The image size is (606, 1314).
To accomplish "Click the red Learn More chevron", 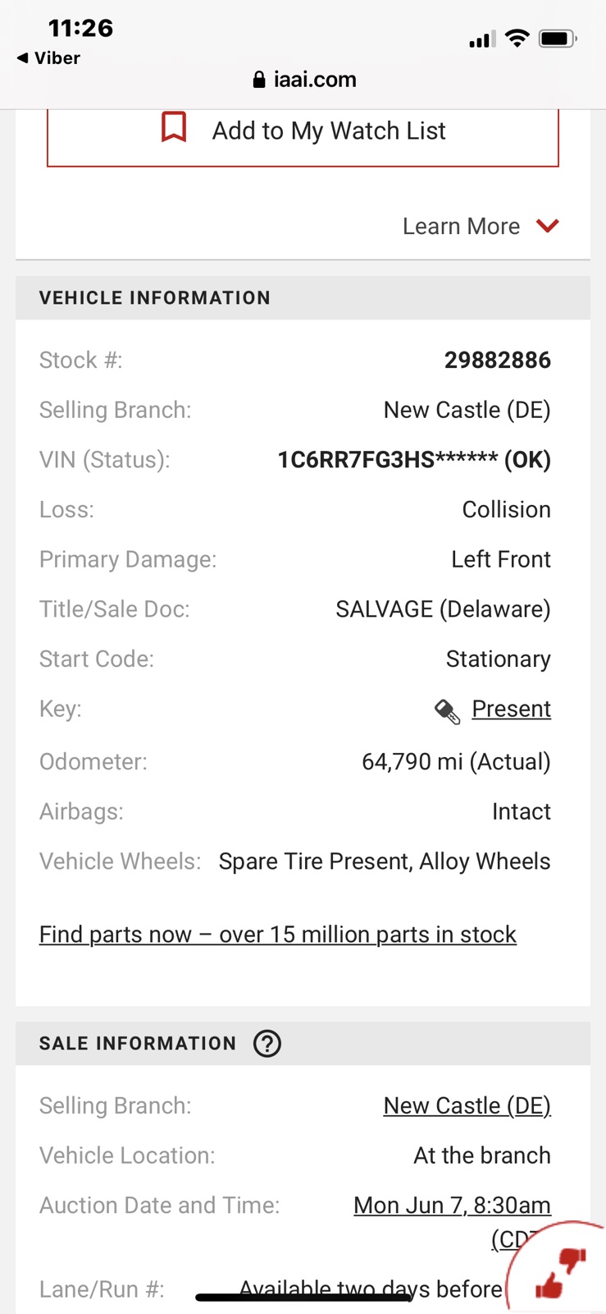I will click(x=547, y=225).
